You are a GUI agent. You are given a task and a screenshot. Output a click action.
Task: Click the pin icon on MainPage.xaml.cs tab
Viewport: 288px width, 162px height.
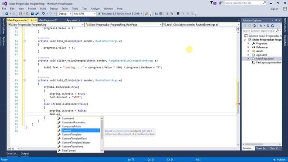point(31,20)
